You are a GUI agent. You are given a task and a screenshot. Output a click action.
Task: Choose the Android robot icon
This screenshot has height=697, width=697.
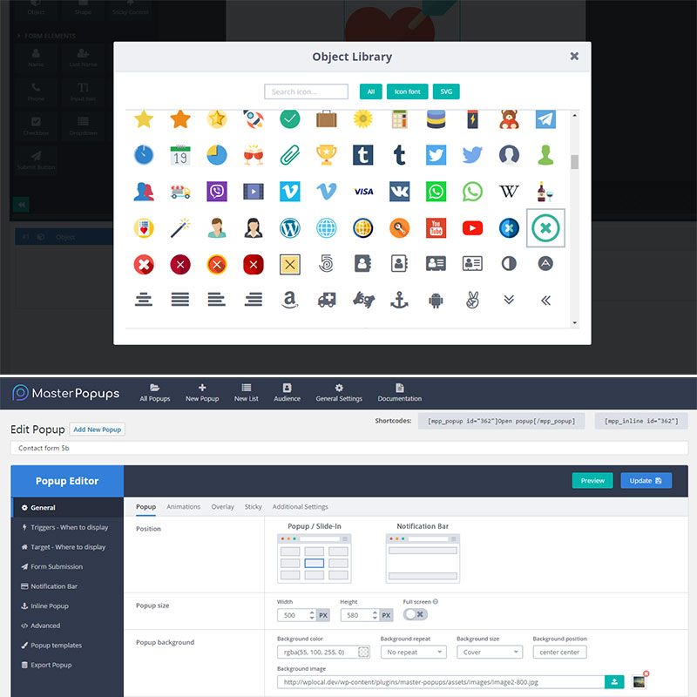coord(436,301)
